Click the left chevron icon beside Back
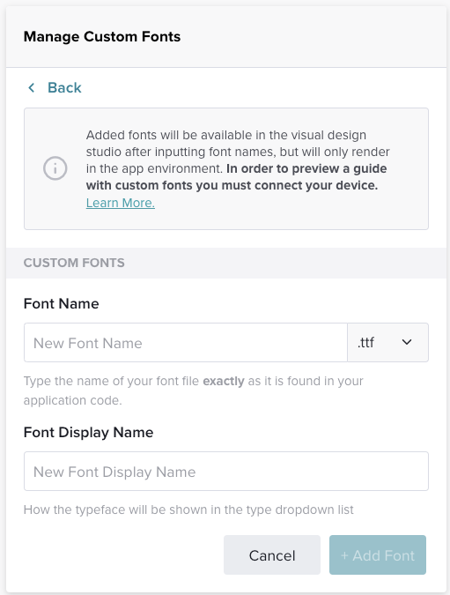This screenshot has height=595, width=450. tap(32, 87)
